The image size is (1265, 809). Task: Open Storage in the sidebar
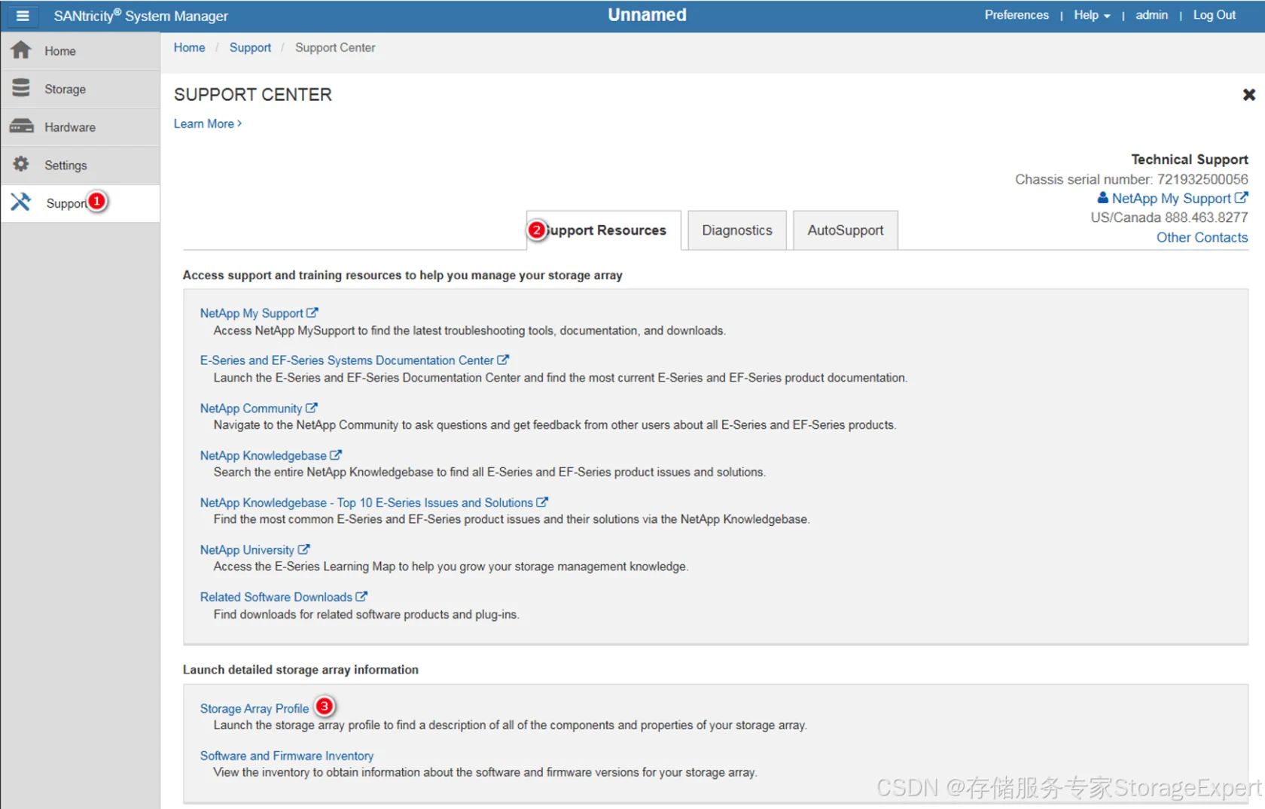80,89
